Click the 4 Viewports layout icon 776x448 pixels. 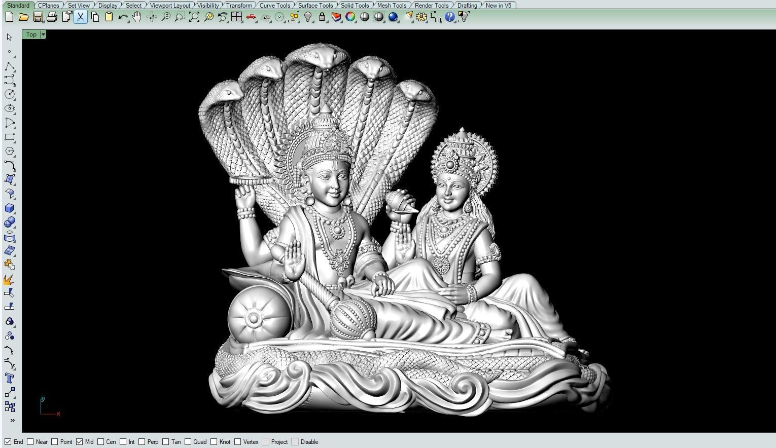click(236, 17)
